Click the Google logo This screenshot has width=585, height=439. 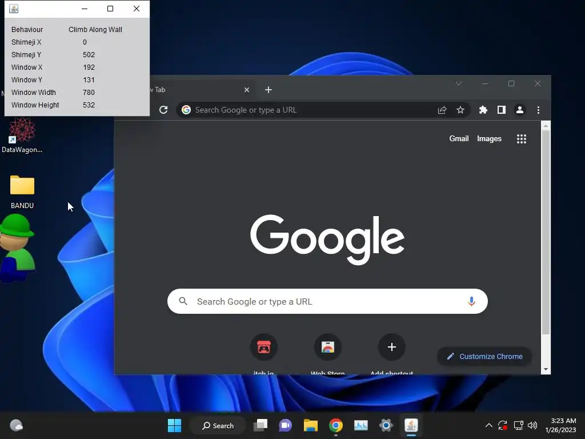tap(327, 239)
